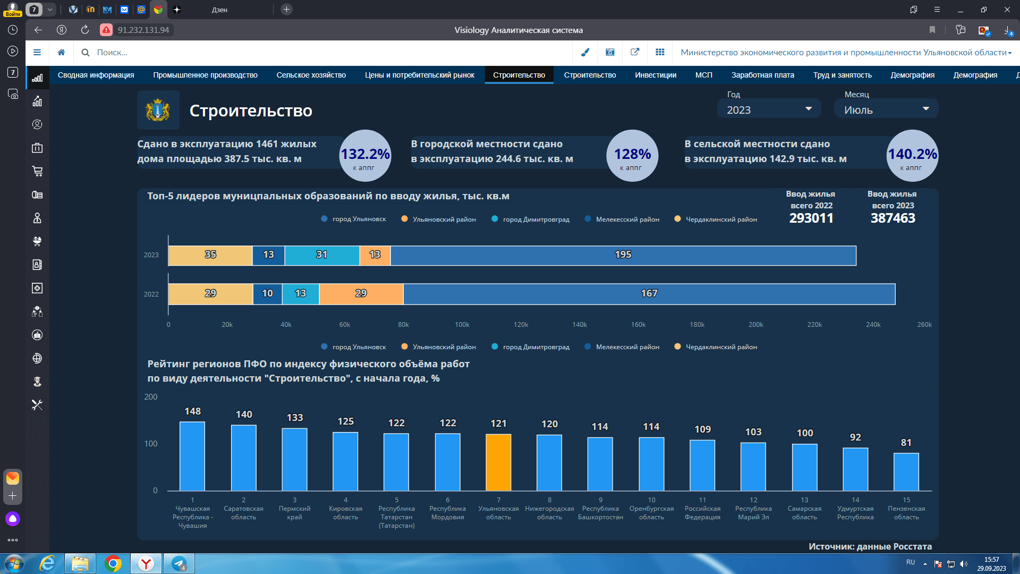The width and height of the screenshot is (1020, 574).
Task: Open a new browser tab with plus
Action: point(286,10)
